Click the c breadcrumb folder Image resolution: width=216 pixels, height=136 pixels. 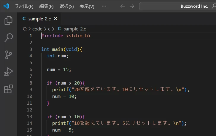click(x=49, y=29)
